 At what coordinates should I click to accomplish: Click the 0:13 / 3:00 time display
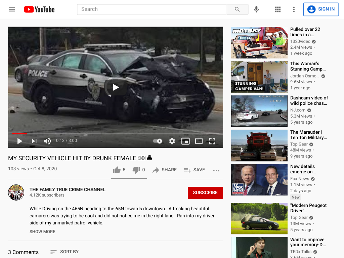point(67,141)
